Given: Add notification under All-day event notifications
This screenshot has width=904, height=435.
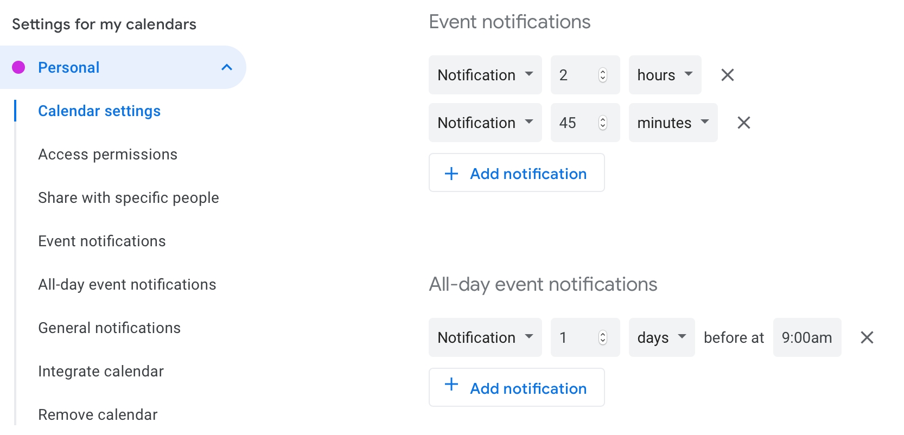Looking at the screenshot, I should [x=517, y=387].
